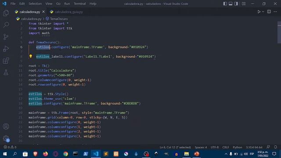Viewport: 281px width, 158px height.
Task: Open Windows taskbar search
Action: point(15,154)
